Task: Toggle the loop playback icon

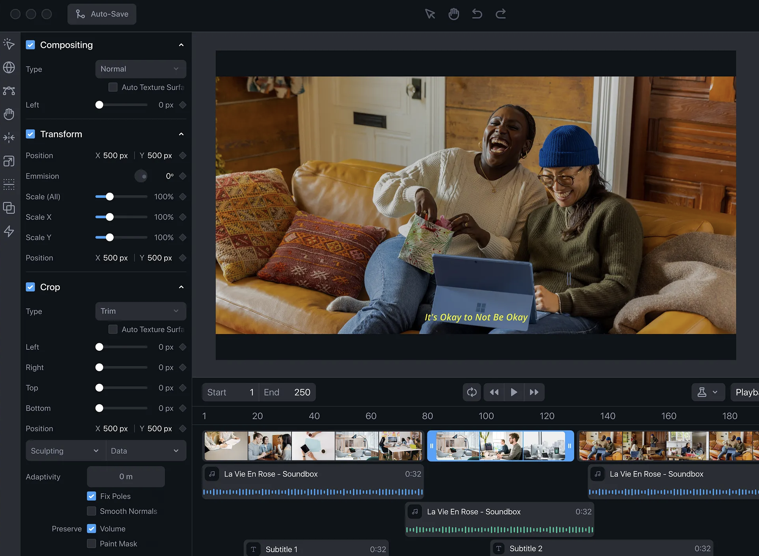Action: click(472, 392)
